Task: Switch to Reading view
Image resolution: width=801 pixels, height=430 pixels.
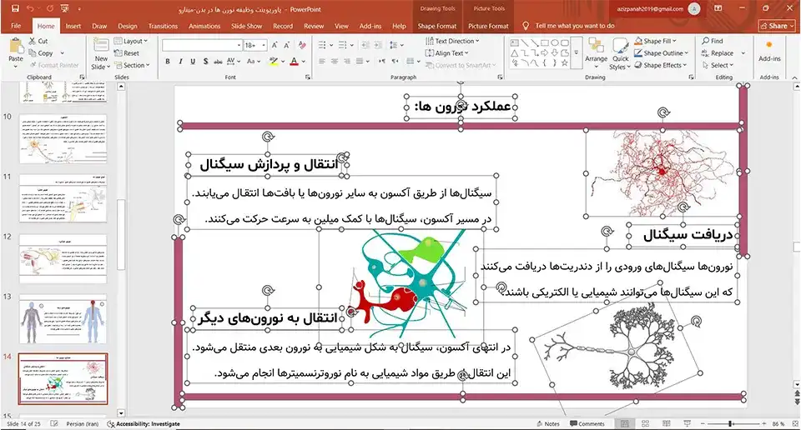Action: (x=666, y=424)
